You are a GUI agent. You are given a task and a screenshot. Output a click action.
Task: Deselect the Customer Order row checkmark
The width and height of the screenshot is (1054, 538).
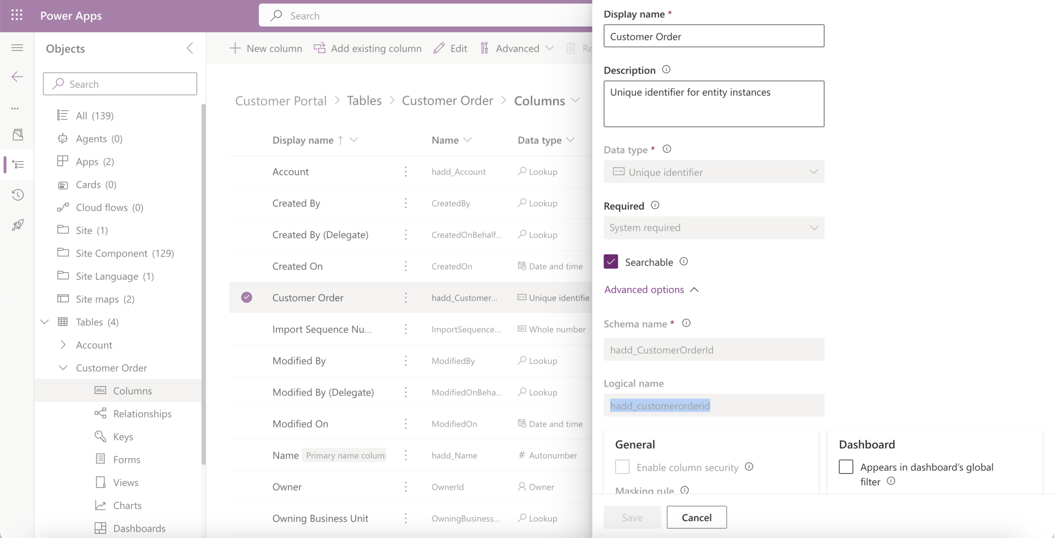point(247,297)
